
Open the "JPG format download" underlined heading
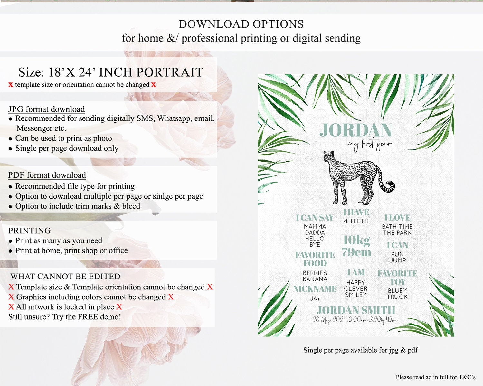(x=46, y=109)
